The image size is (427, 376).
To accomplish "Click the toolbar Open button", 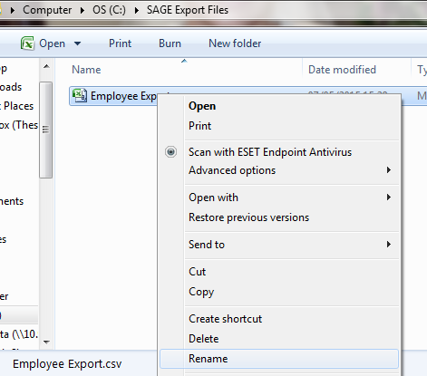I will pos(52,43).
